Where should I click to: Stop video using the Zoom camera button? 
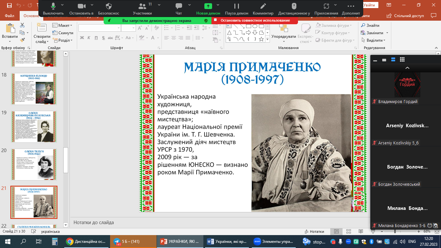(81, 6)
